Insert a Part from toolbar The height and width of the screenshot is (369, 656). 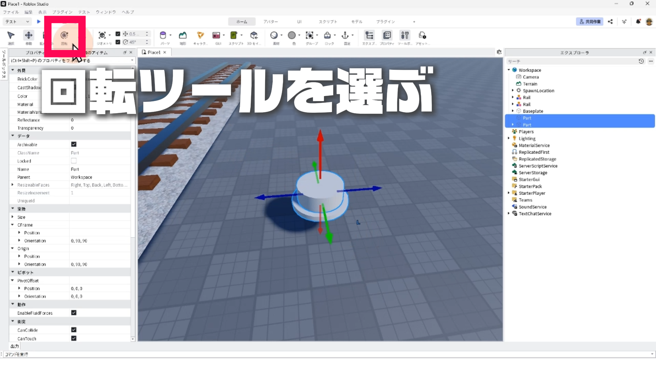pyautogui.click(x=163, y=36)
